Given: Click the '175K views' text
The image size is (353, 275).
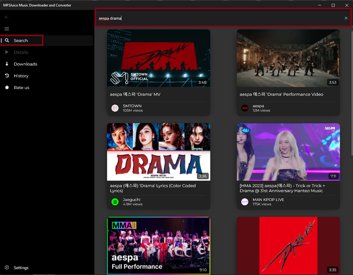Looking at the screenshot, I should pyautogui.click(x=262, y=204).
